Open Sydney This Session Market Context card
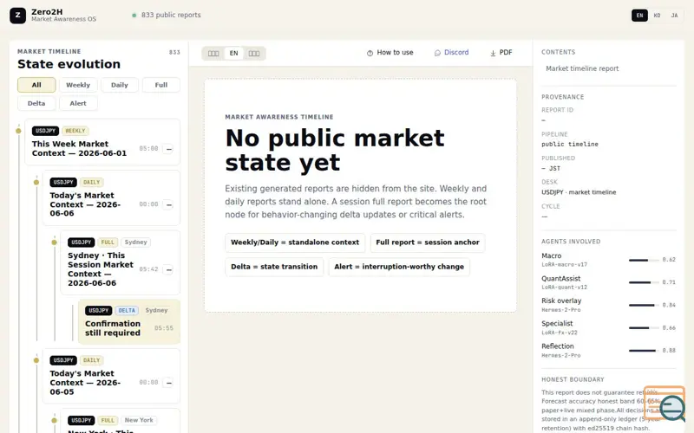This screenshot has width=694, height=433. pos(120,263)
